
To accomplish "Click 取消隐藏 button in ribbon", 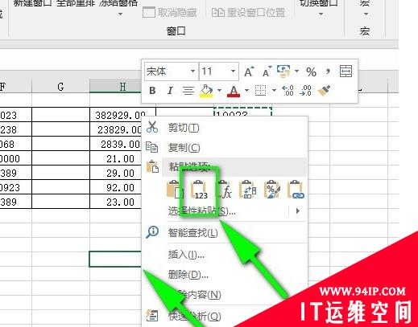I will [170, 13].
